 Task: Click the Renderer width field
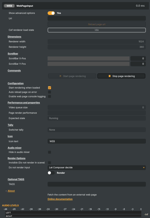pos(97,42)
